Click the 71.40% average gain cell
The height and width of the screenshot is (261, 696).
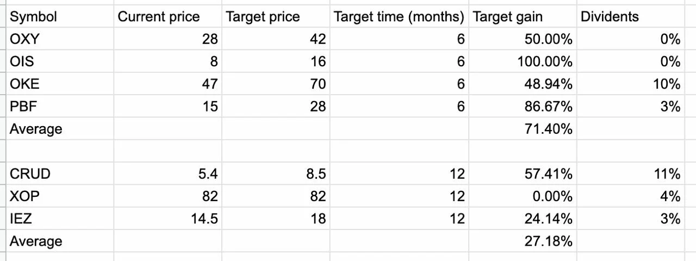[x=523, y=129]
